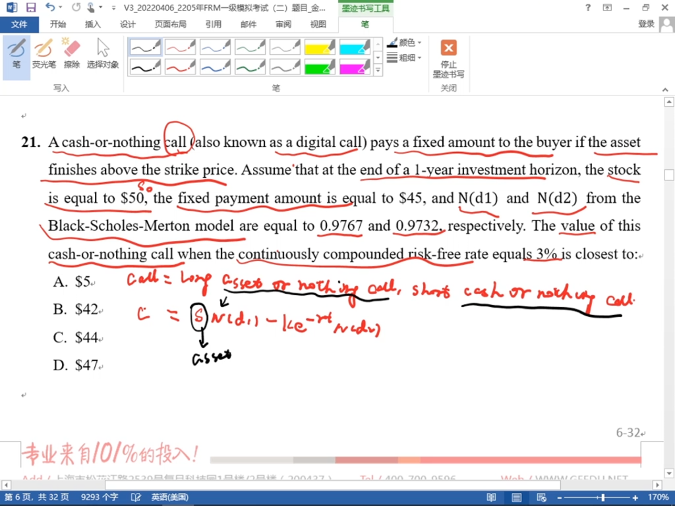Open the File (文件) tab
This screenshot has height=506, width=675.
19,24
